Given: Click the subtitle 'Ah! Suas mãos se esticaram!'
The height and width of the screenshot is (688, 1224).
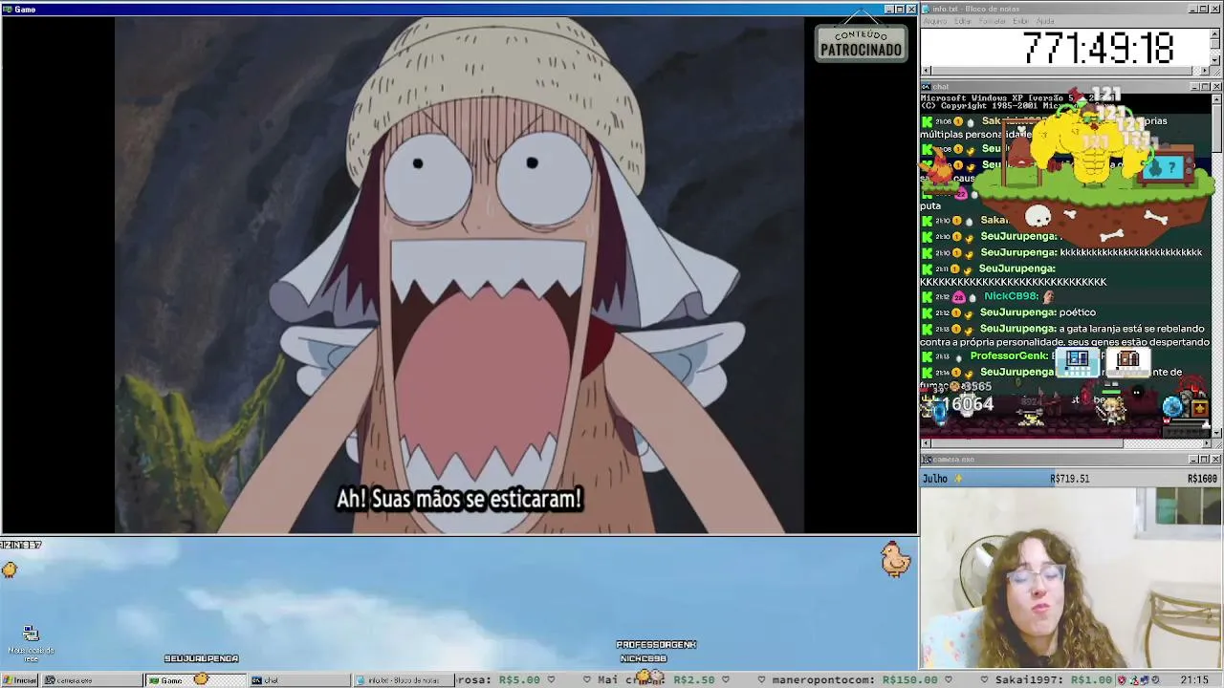Looking at the screenshot, I should (459, 500).
